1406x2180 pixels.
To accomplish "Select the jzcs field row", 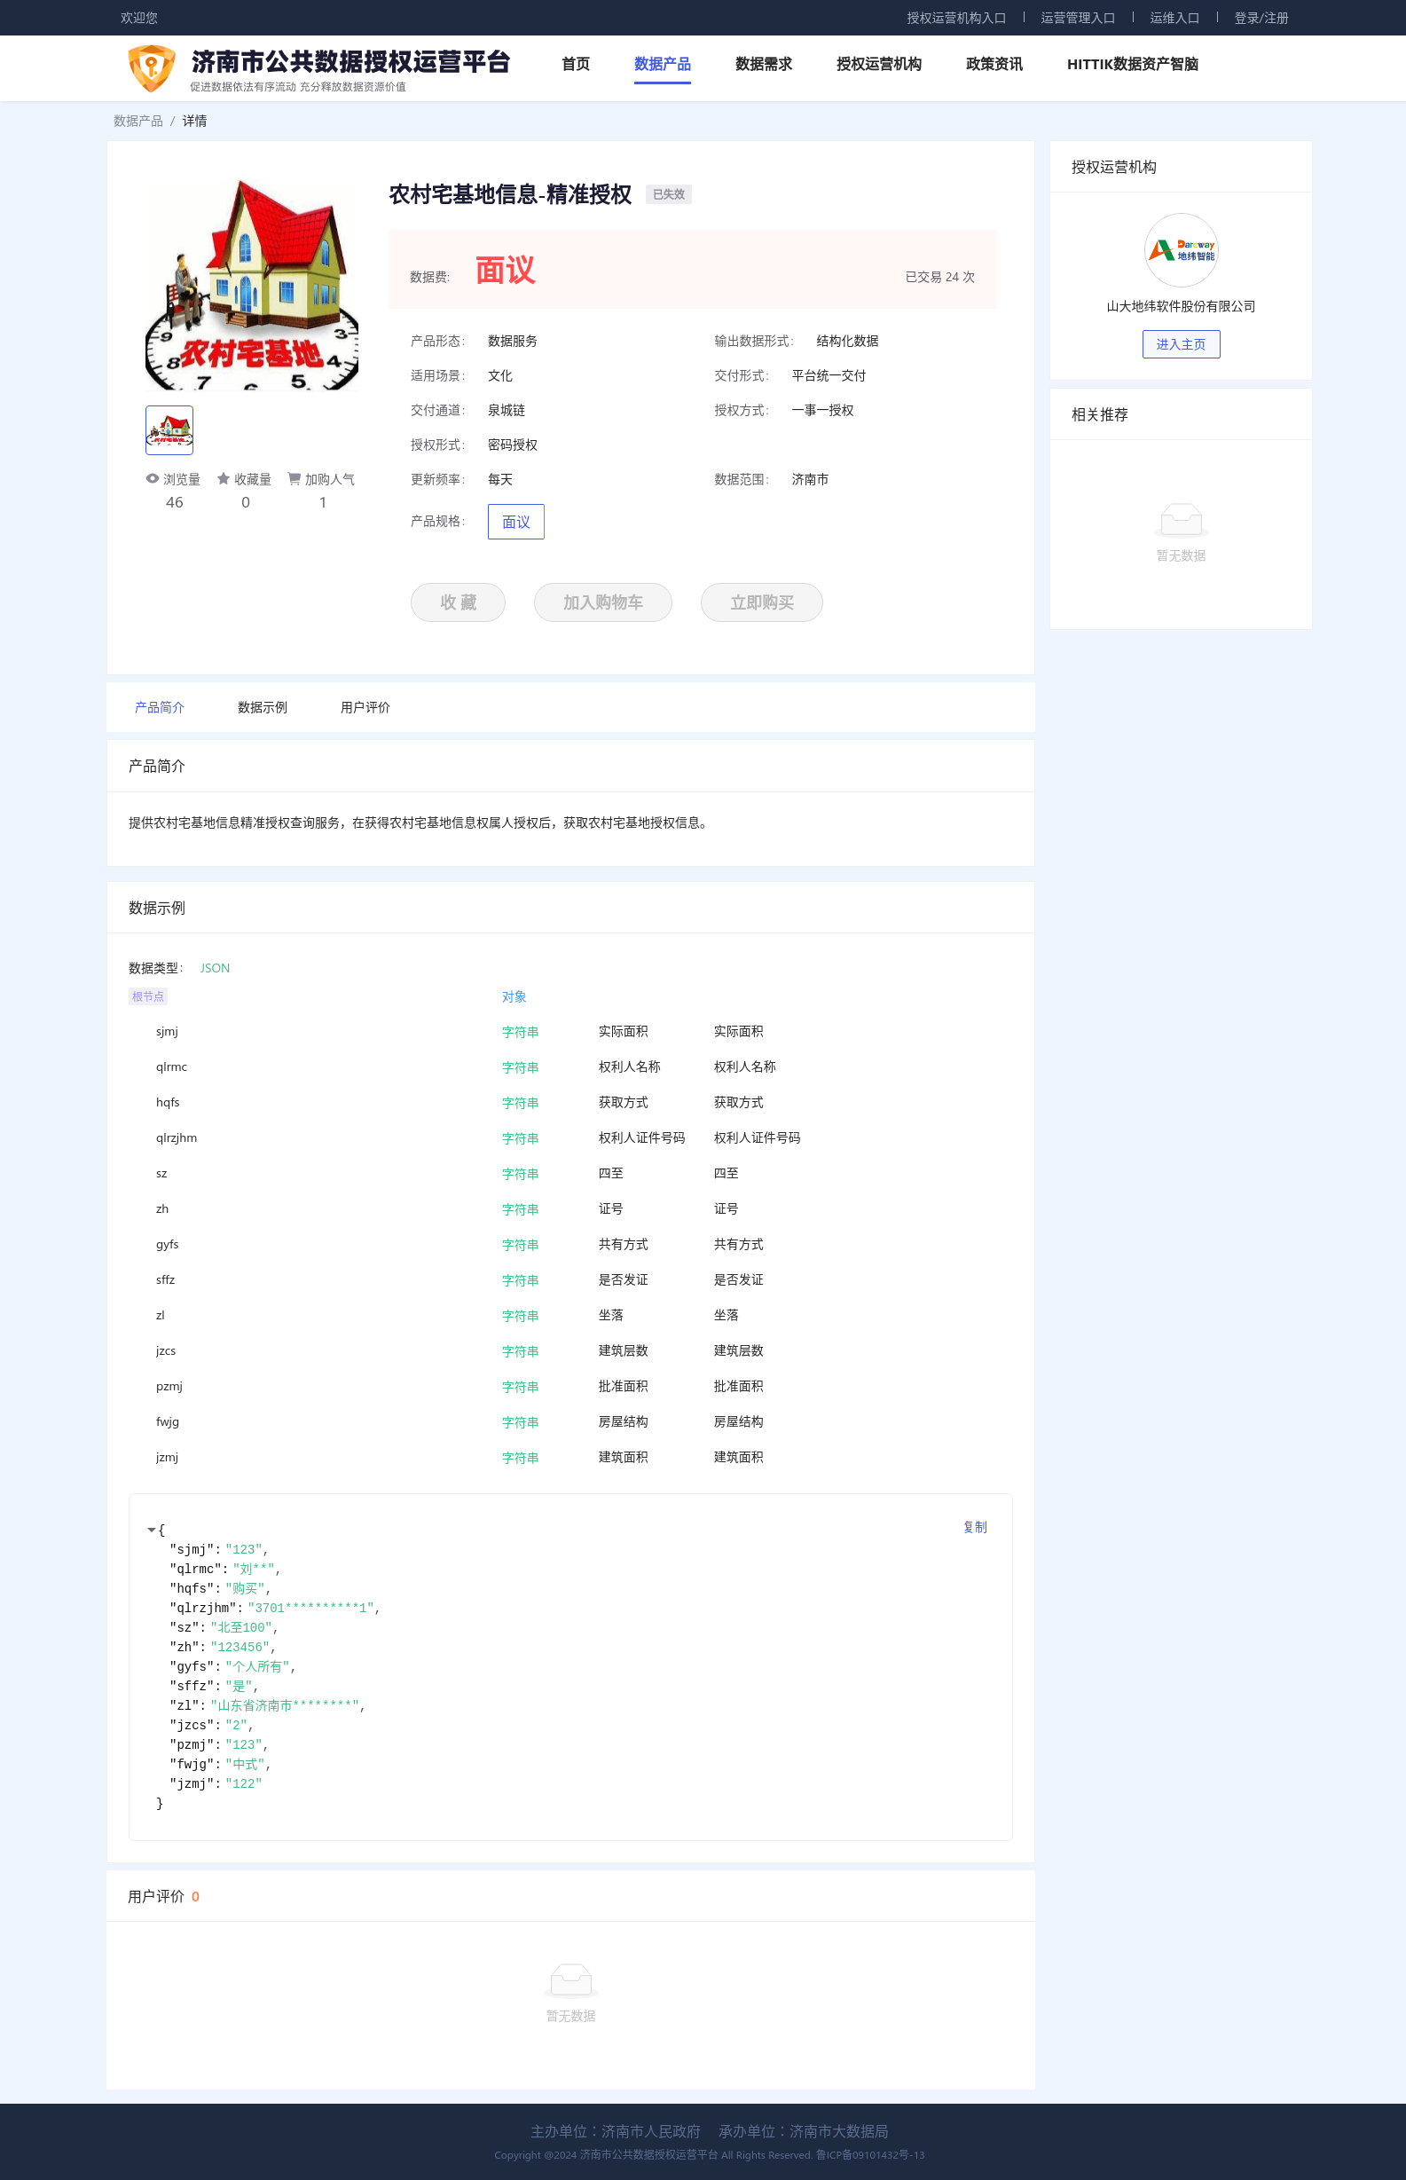I will pyautogui.click(x=570, y=1351).
